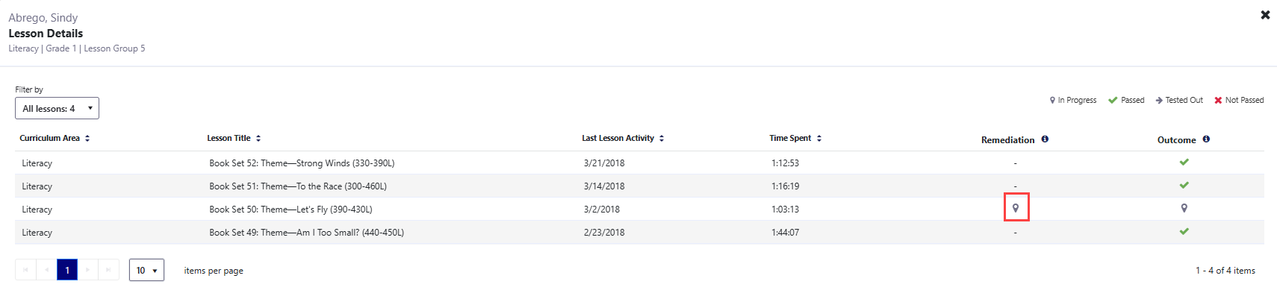Click passed checkmark for Book Set 52
This screenshot has width=1277, height=296.
point(1184,162)
